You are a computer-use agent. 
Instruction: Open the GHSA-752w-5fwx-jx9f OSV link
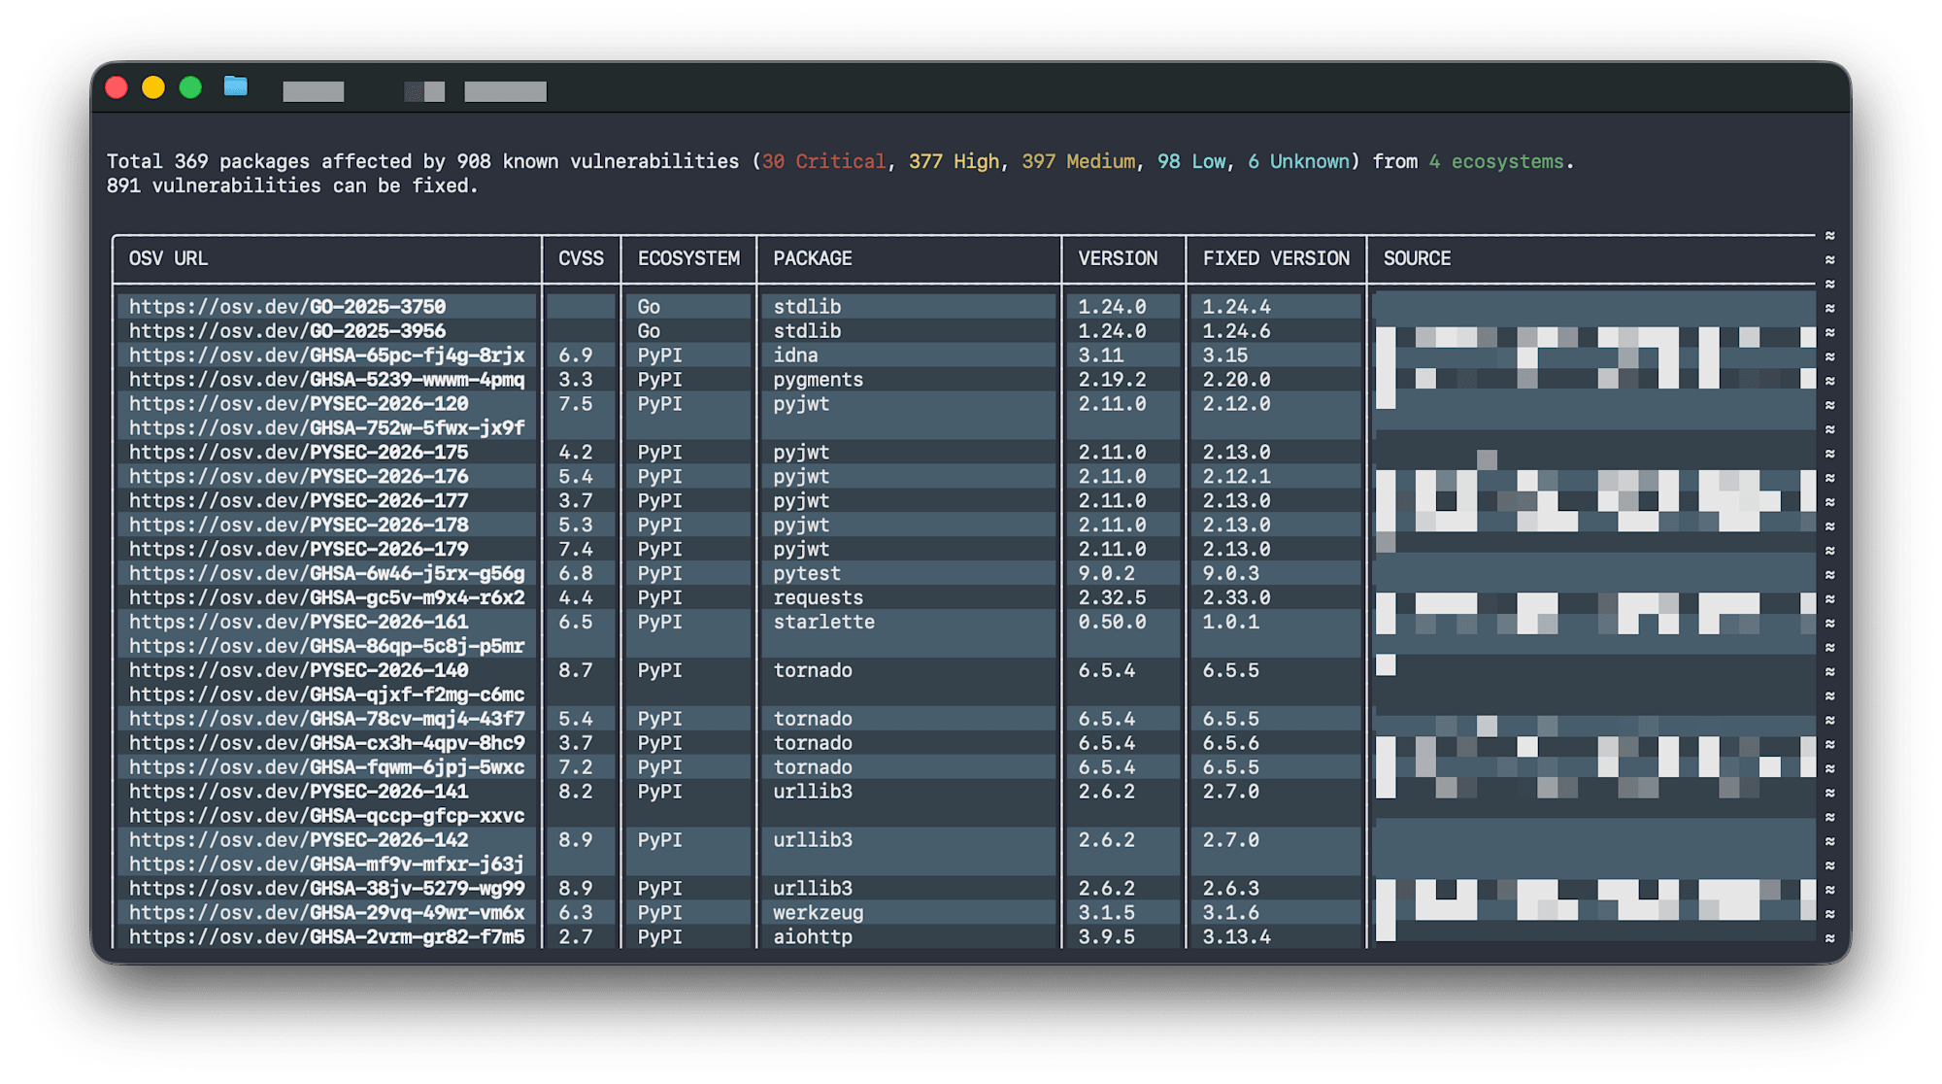[327, 428]
